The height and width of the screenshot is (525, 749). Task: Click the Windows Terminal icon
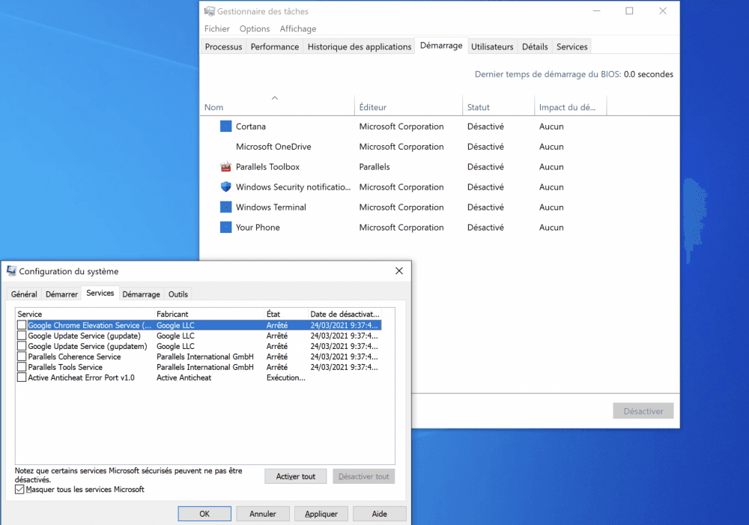pos(225,207)
